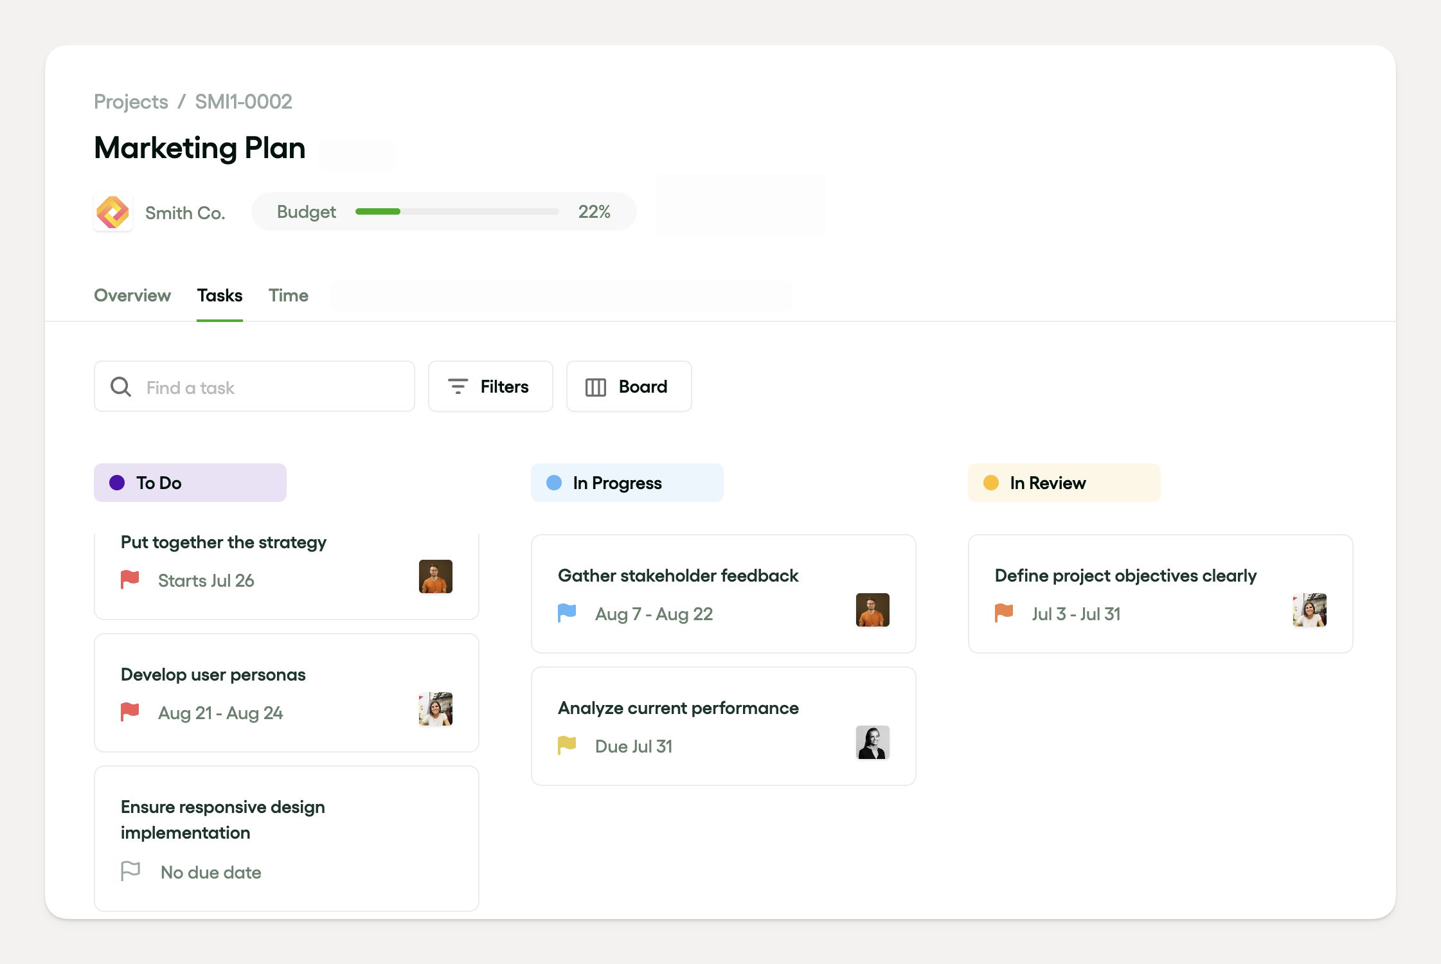Click the Smith Co. logo icon

click(x=113, y=213)
